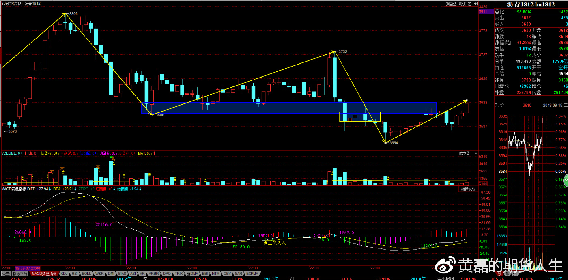Viewport: 568px width, 280px height.
Task: Switch to the W&R indicator tab
Action: pyautogui.click(x=99, y=274)
